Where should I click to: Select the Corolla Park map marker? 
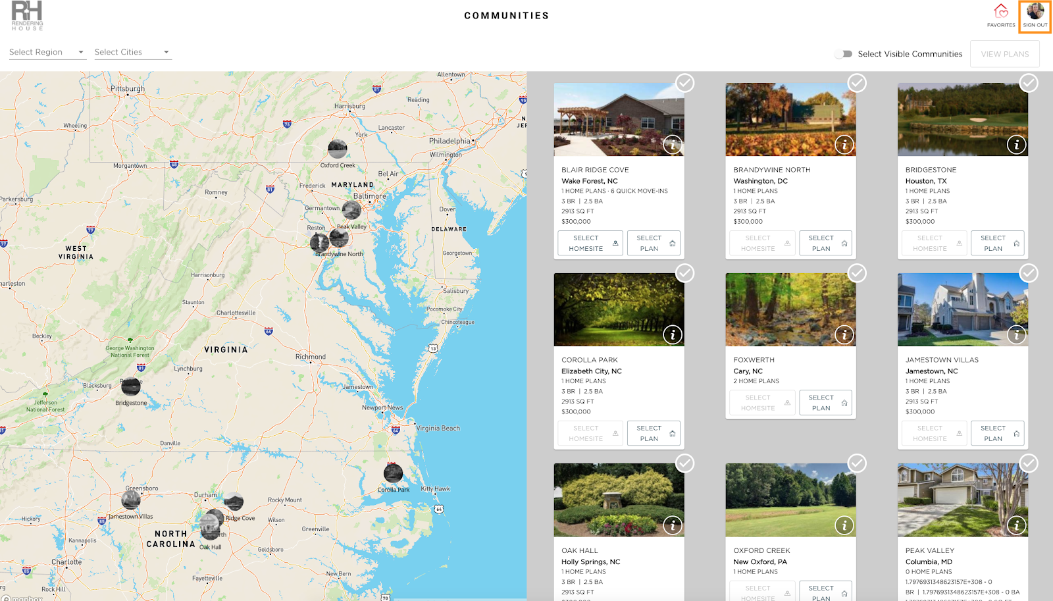(x=394, y=473)
